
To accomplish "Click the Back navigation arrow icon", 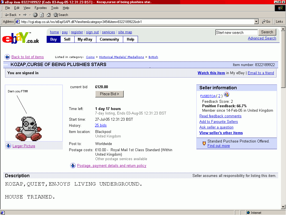I will click(6, 15).
